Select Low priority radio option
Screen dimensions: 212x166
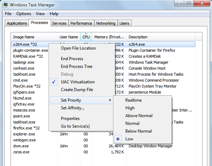click(x=130, y=139)
